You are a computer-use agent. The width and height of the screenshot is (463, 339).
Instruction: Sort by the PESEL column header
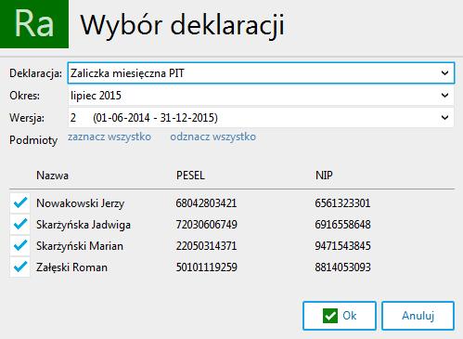click(190, 176)
